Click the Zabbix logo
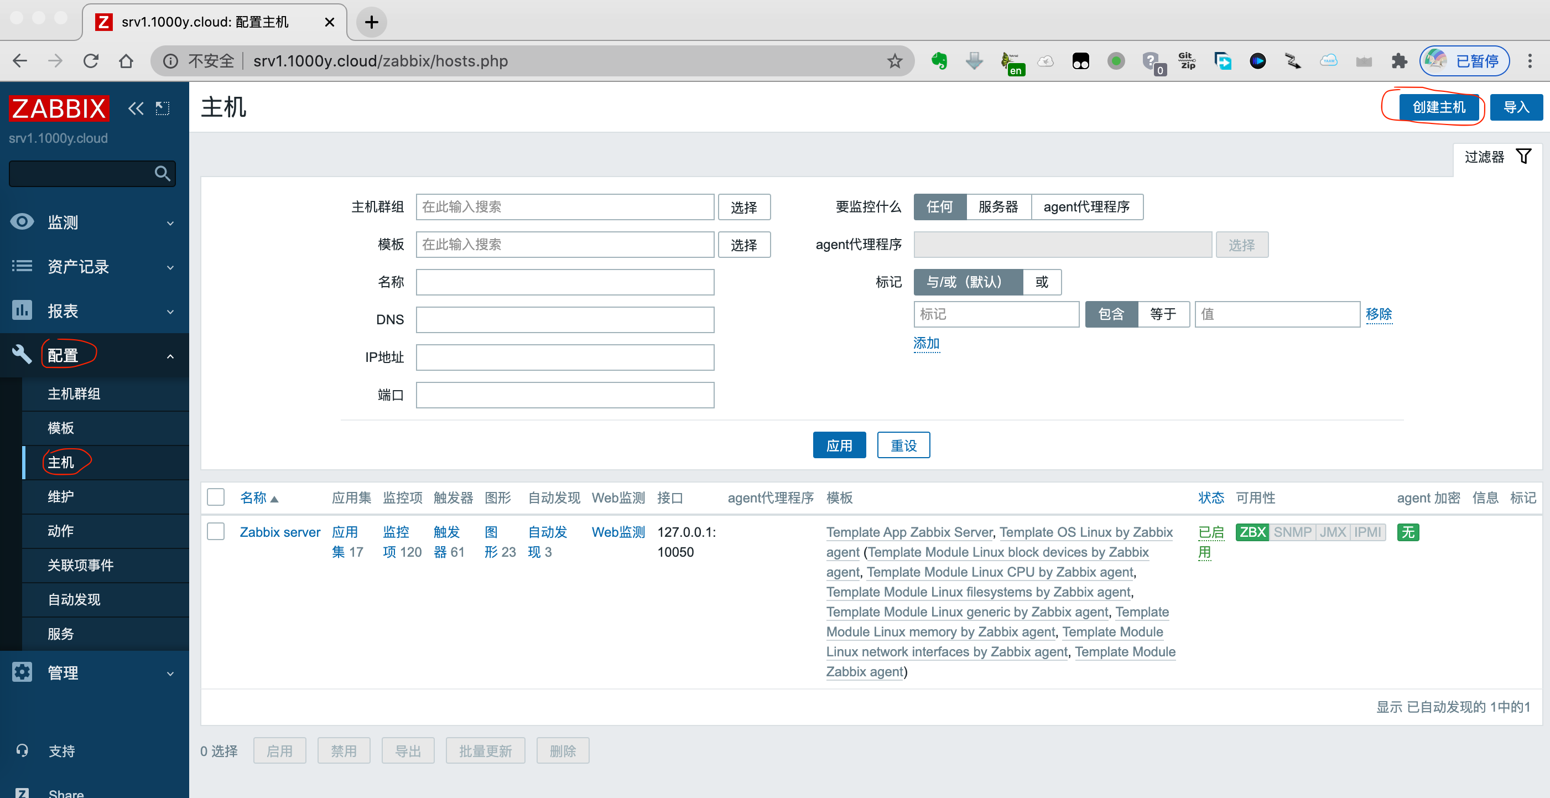This screenshot has width=1550, height=798. coord(59,108)
